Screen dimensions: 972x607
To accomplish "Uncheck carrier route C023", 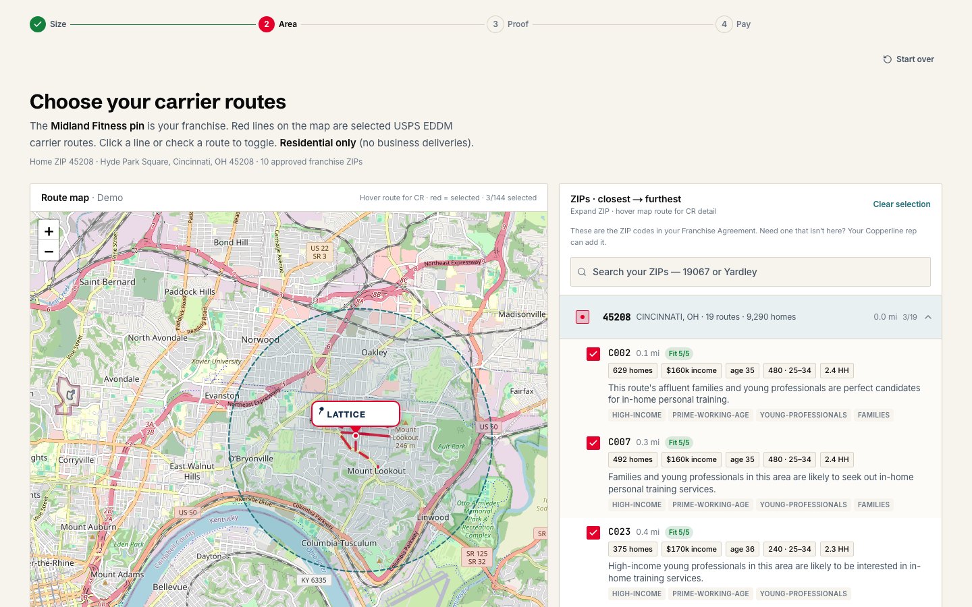I will [x=593, y=533].
